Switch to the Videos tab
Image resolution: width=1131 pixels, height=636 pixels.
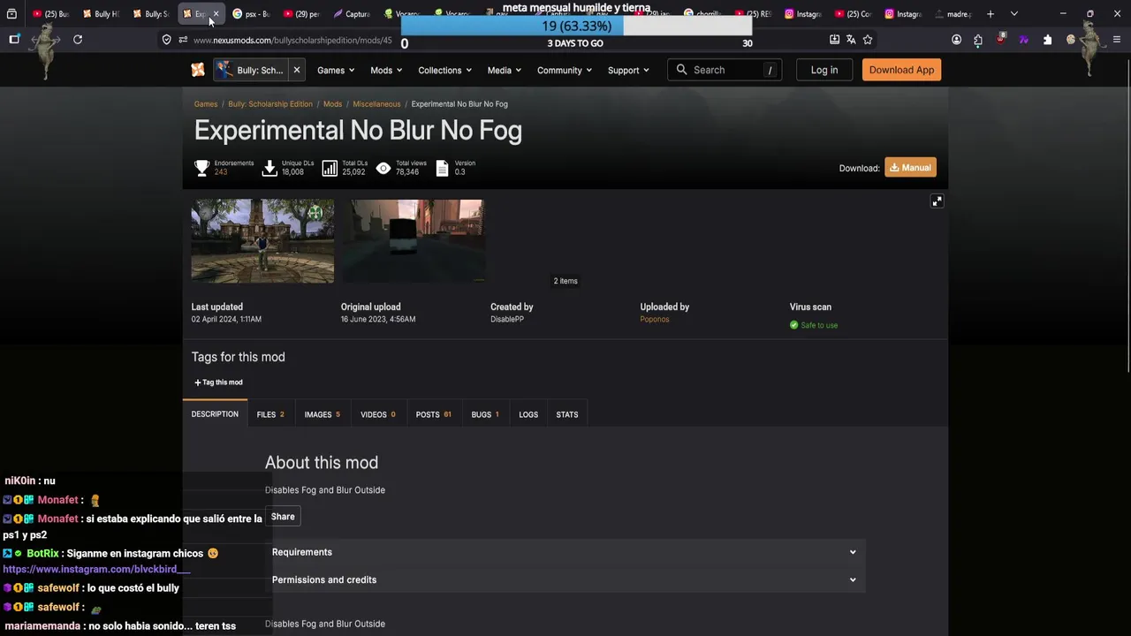click(377, 414)
